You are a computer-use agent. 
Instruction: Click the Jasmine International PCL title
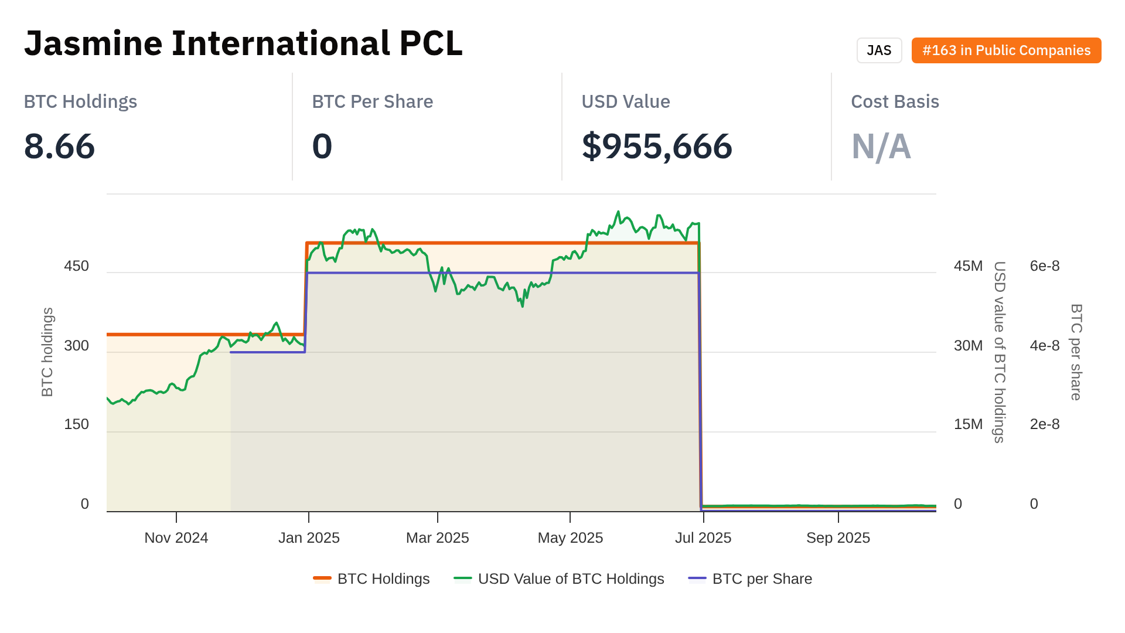[x=243, y=43]
